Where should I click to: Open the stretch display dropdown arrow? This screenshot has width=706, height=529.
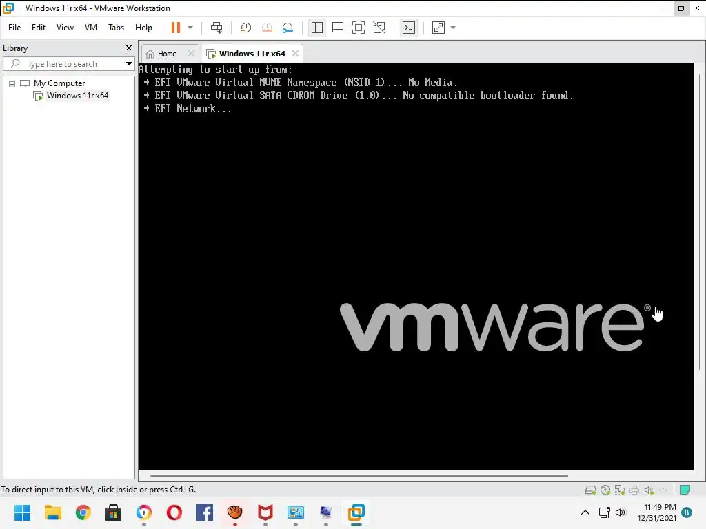click(x=453, y=28)
